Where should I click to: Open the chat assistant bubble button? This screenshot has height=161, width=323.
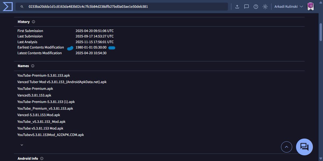304,147
